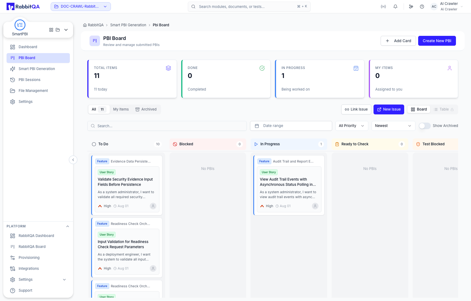Click the board Search input

click(167, 126)
